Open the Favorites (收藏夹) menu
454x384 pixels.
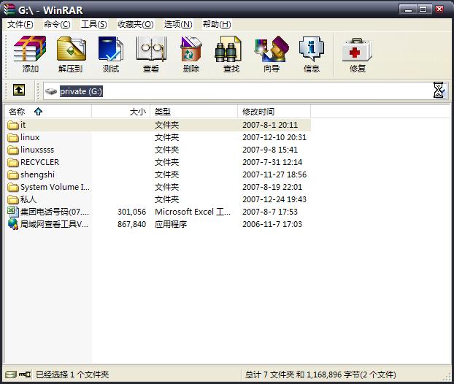136,24
